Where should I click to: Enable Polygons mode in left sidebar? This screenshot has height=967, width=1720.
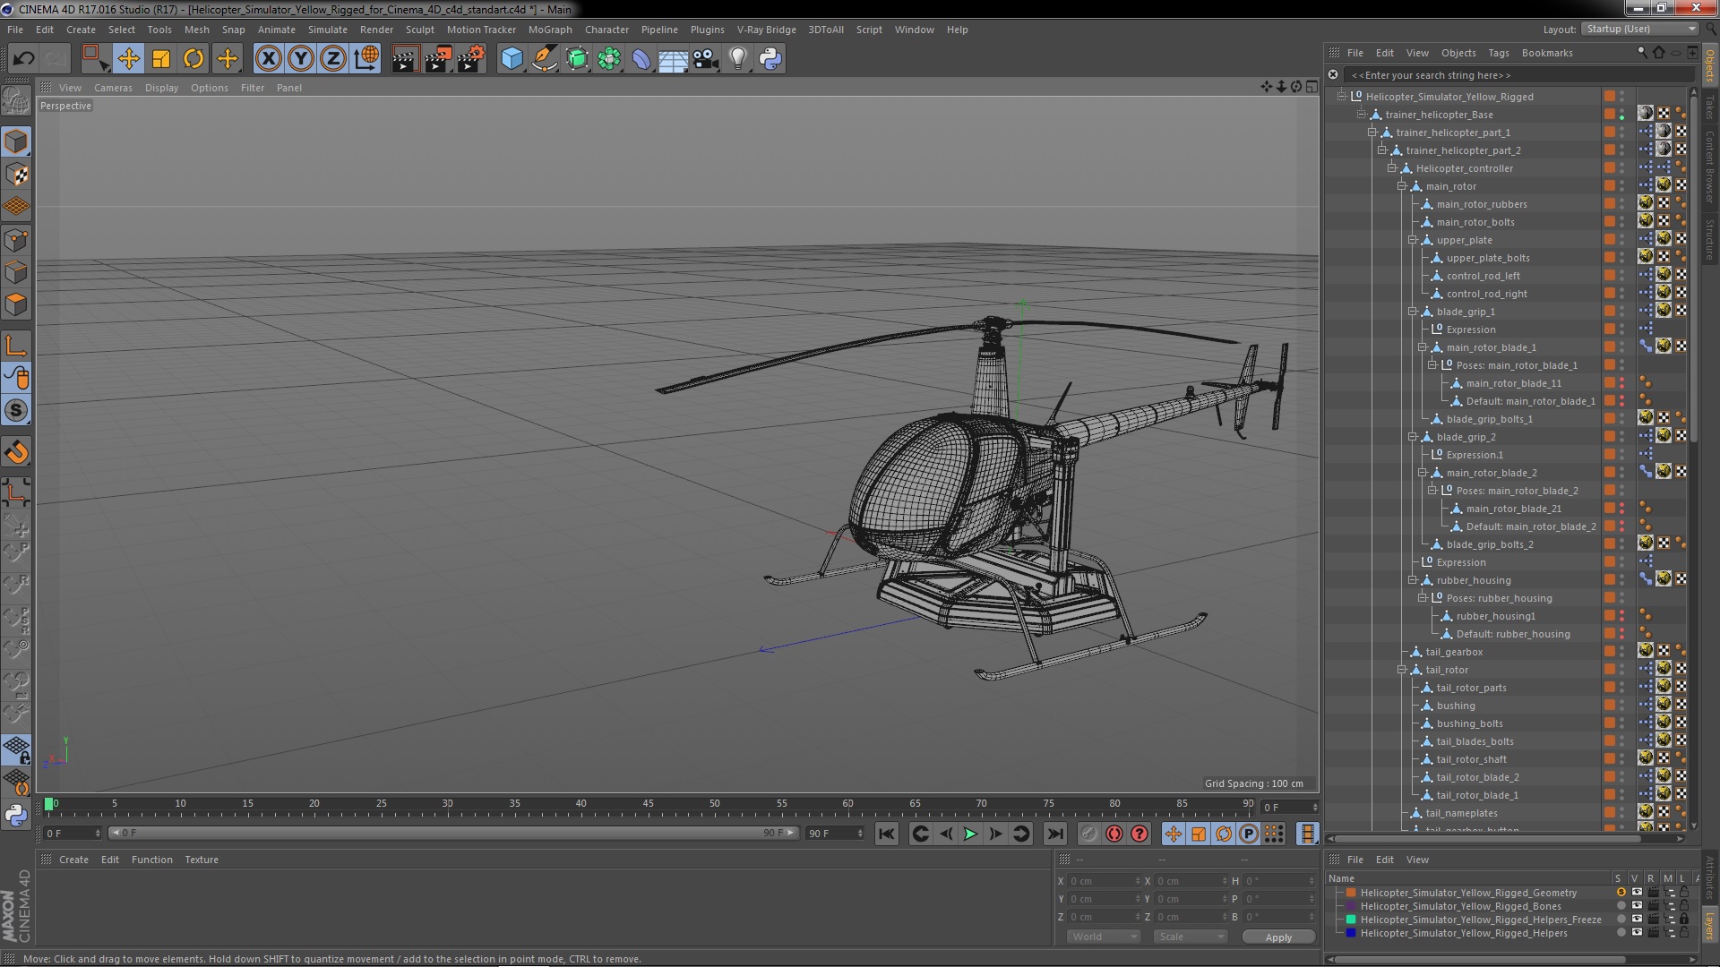pyautogui.click(x=16, y=304)
